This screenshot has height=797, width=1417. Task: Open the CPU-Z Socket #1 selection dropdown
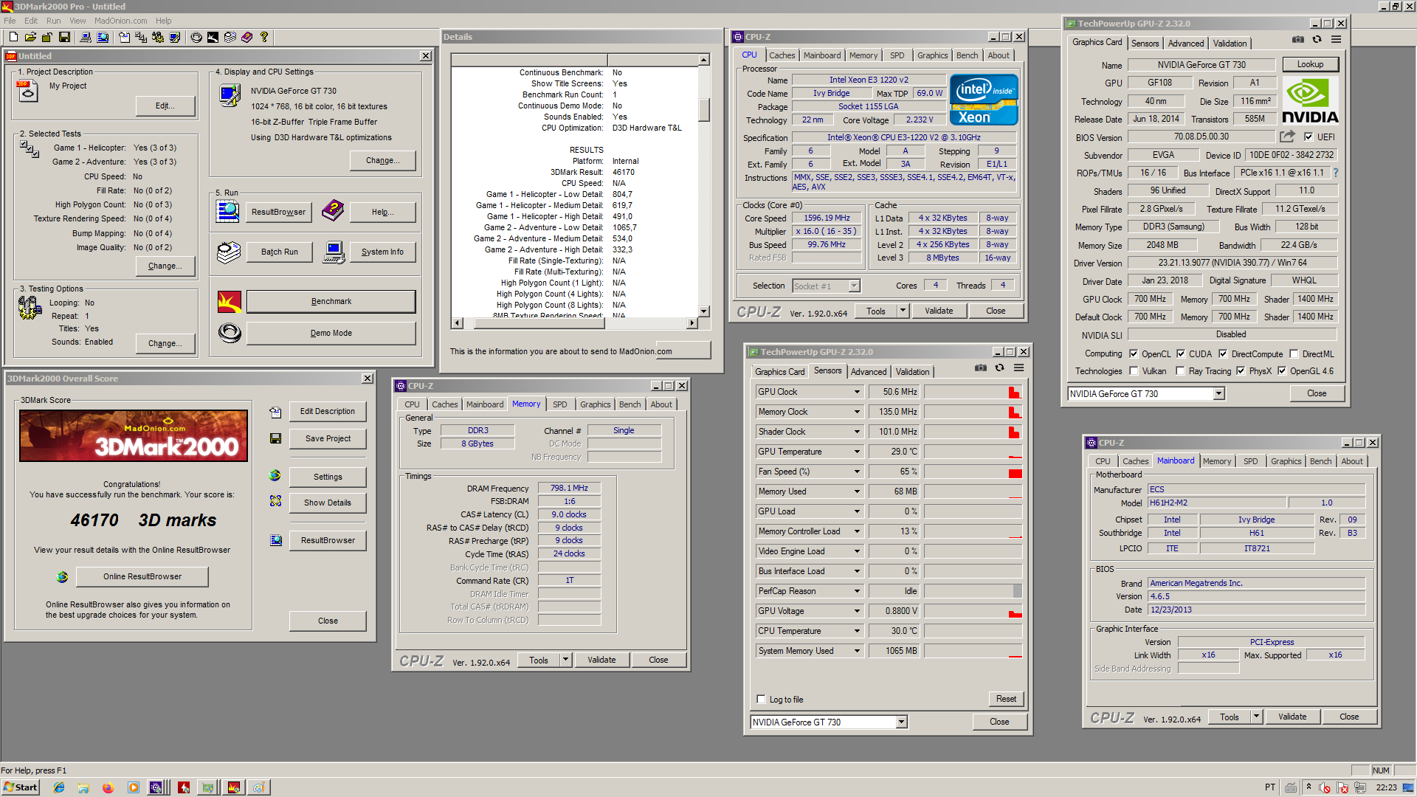tap(854, 286)
